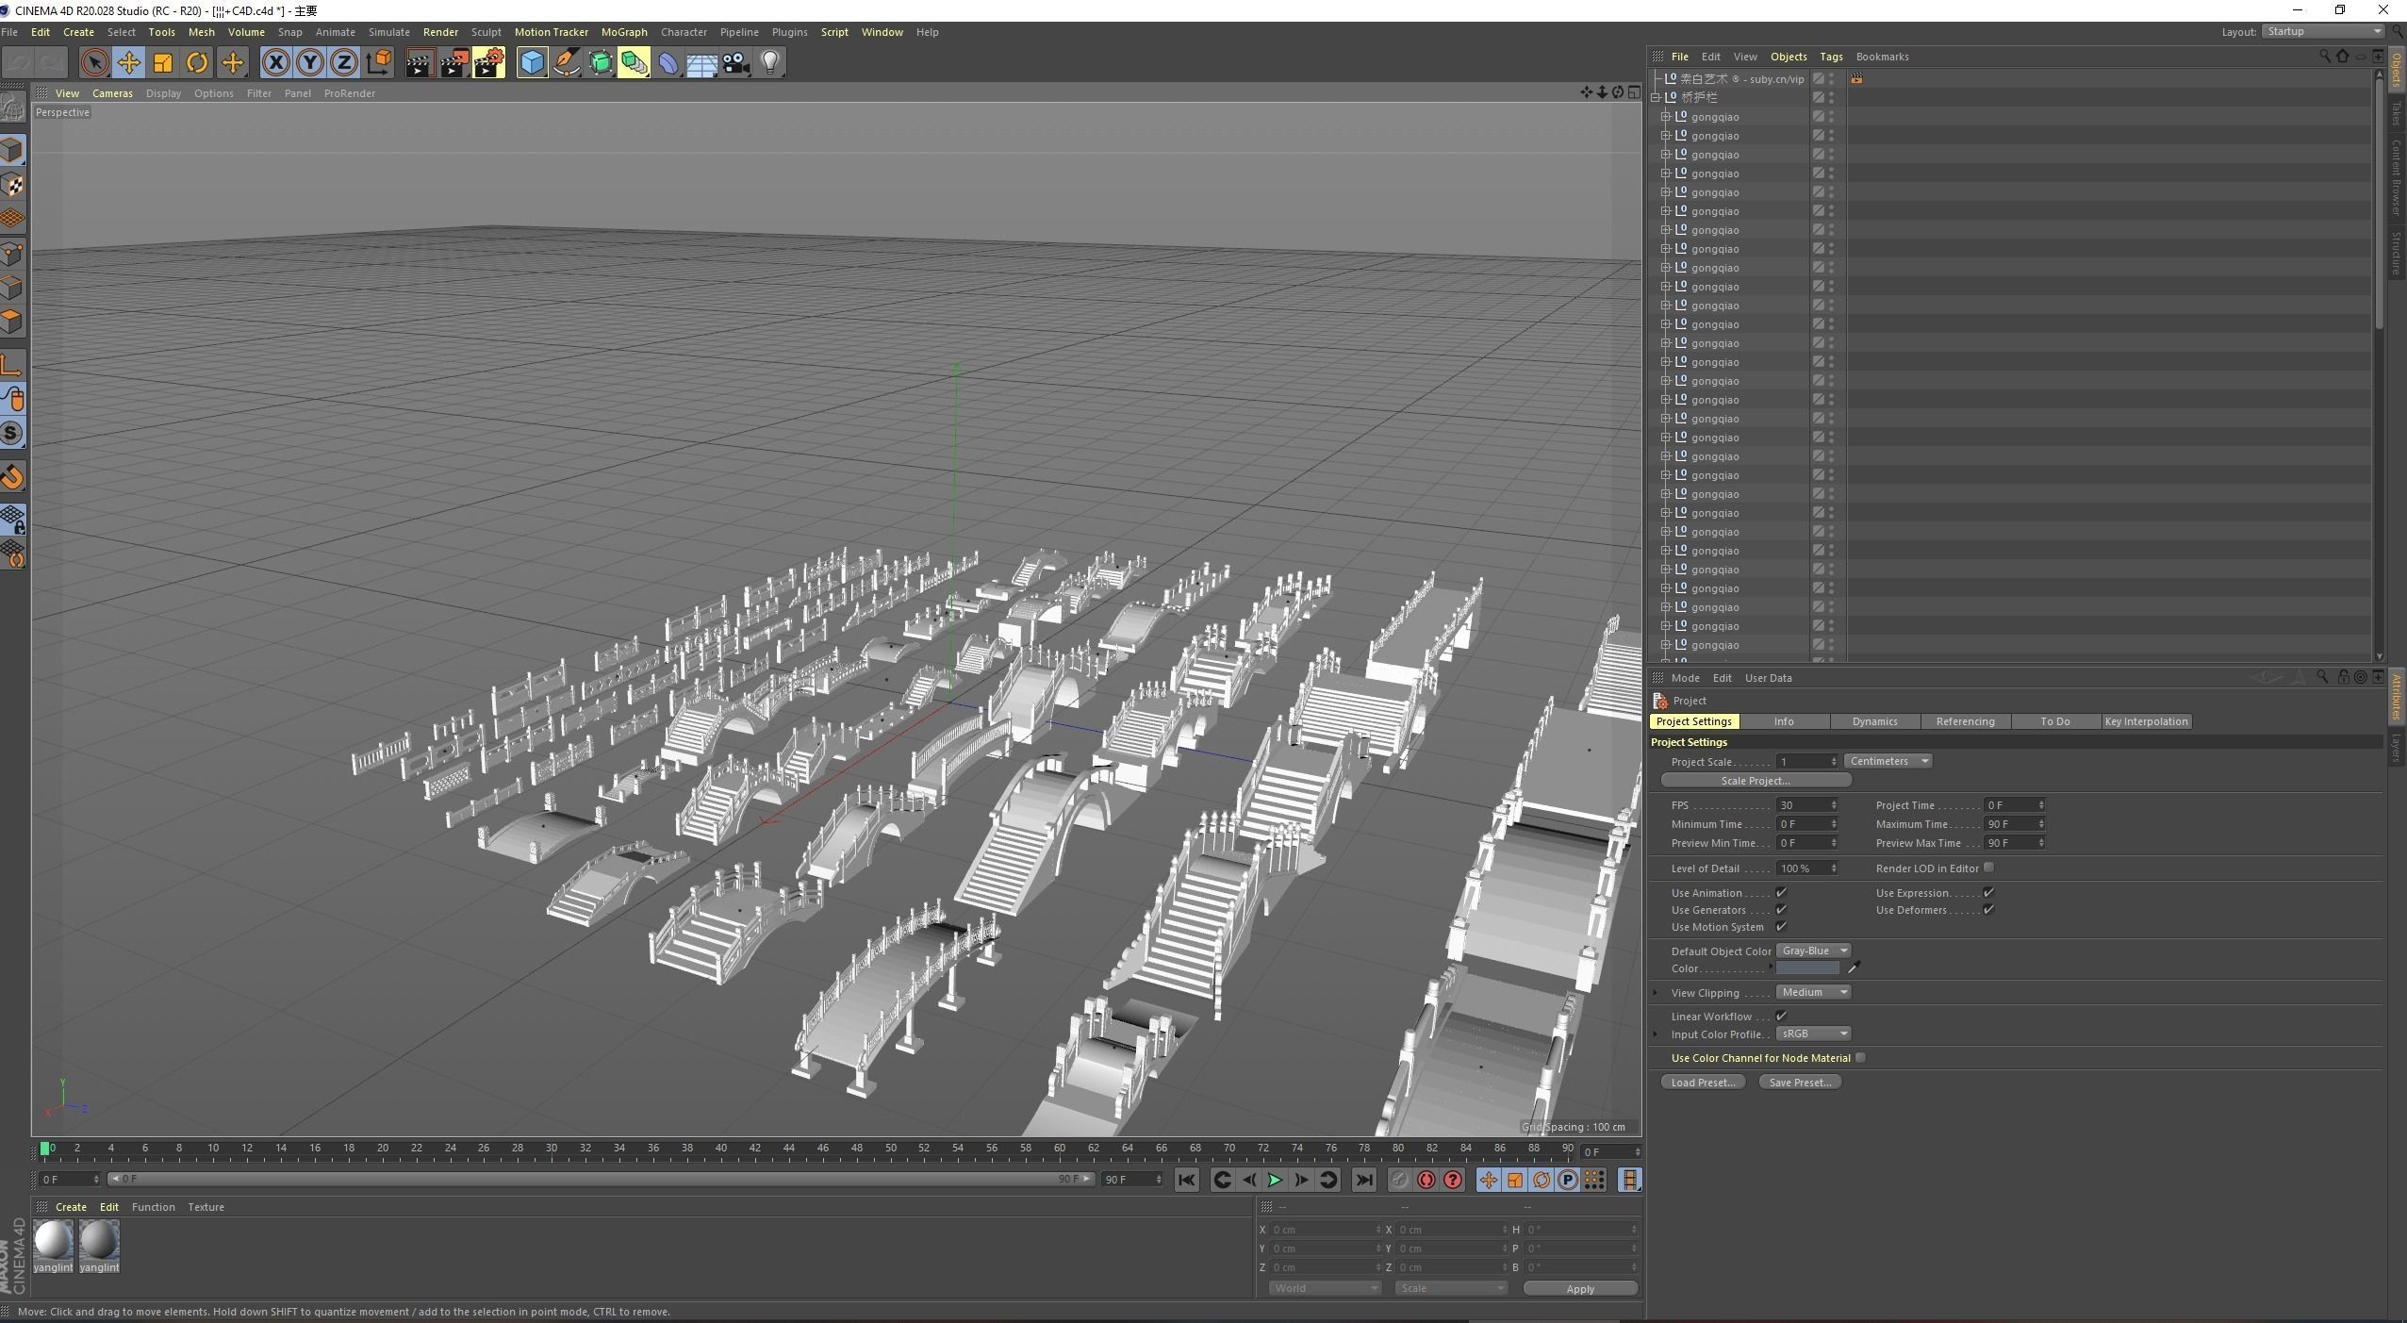Enable Render LOD in Editor
Screen dimensions: 2407x1323
coord(1988,868)
